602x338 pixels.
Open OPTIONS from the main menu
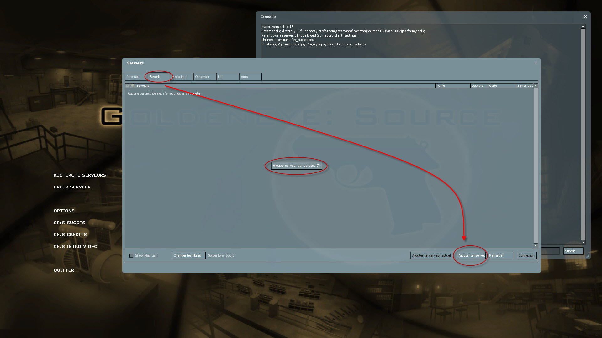64,211
